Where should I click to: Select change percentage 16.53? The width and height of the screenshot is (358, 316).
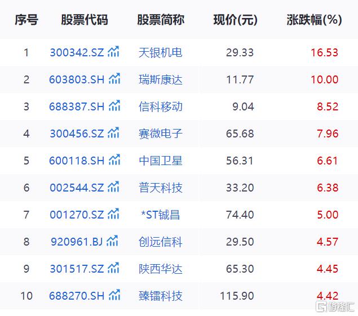324,53
